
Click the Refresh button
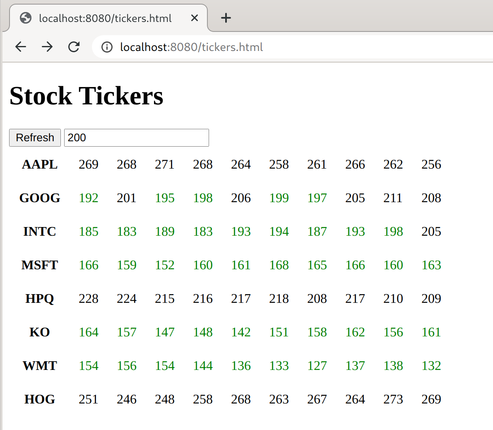point(35,138)
